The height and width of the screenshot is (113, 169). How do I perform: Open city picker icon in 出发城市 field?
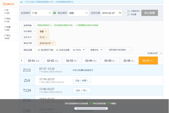tap(50, 13)
